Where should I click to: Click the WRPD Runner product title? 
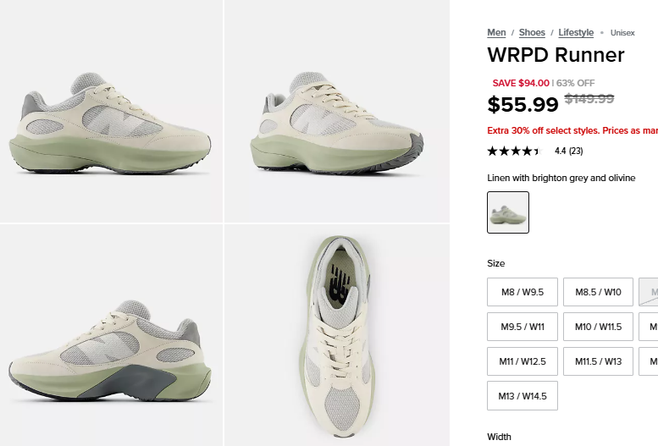coord(556,55)
